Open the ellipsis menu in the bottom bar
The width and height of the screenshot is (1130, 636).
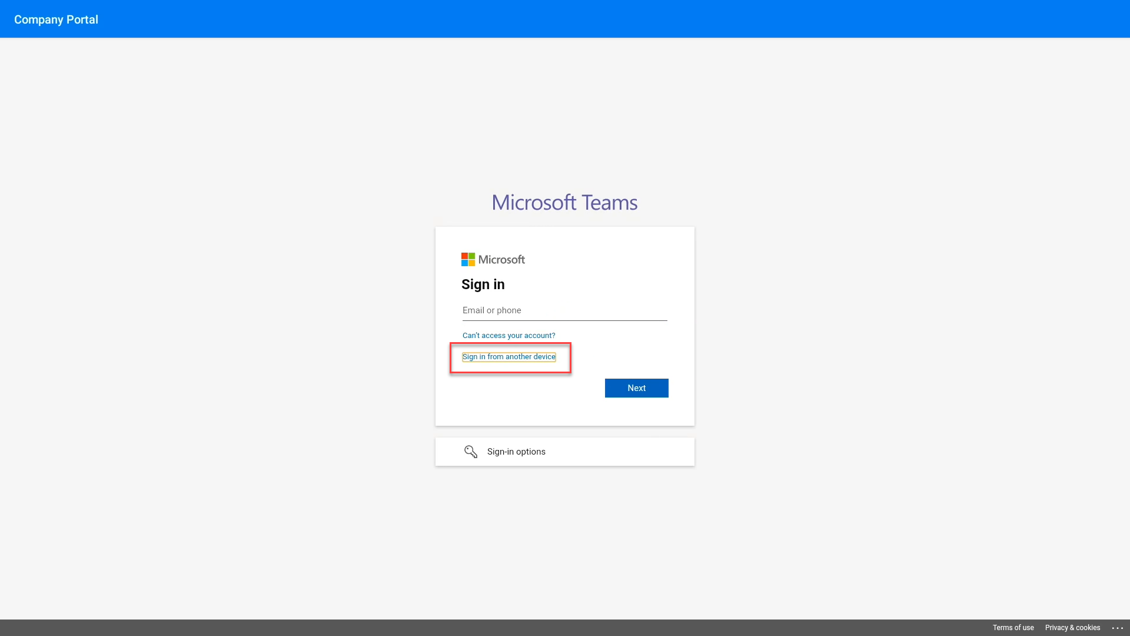[1116, 628]
